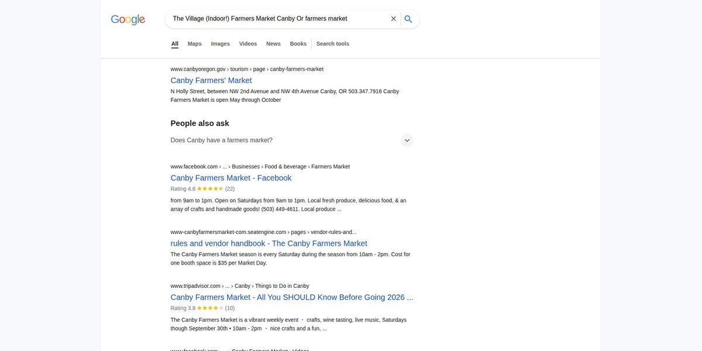Click the 4.6 star rating on Facebook result
The image size is (702, 351).
[202, 189]
